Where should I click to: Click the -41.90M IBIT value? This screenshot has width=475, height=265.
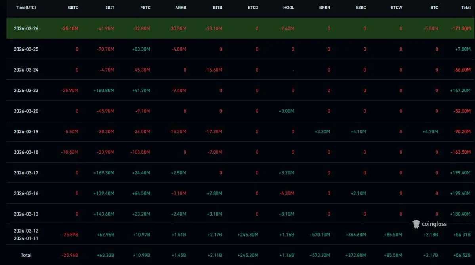106,29
